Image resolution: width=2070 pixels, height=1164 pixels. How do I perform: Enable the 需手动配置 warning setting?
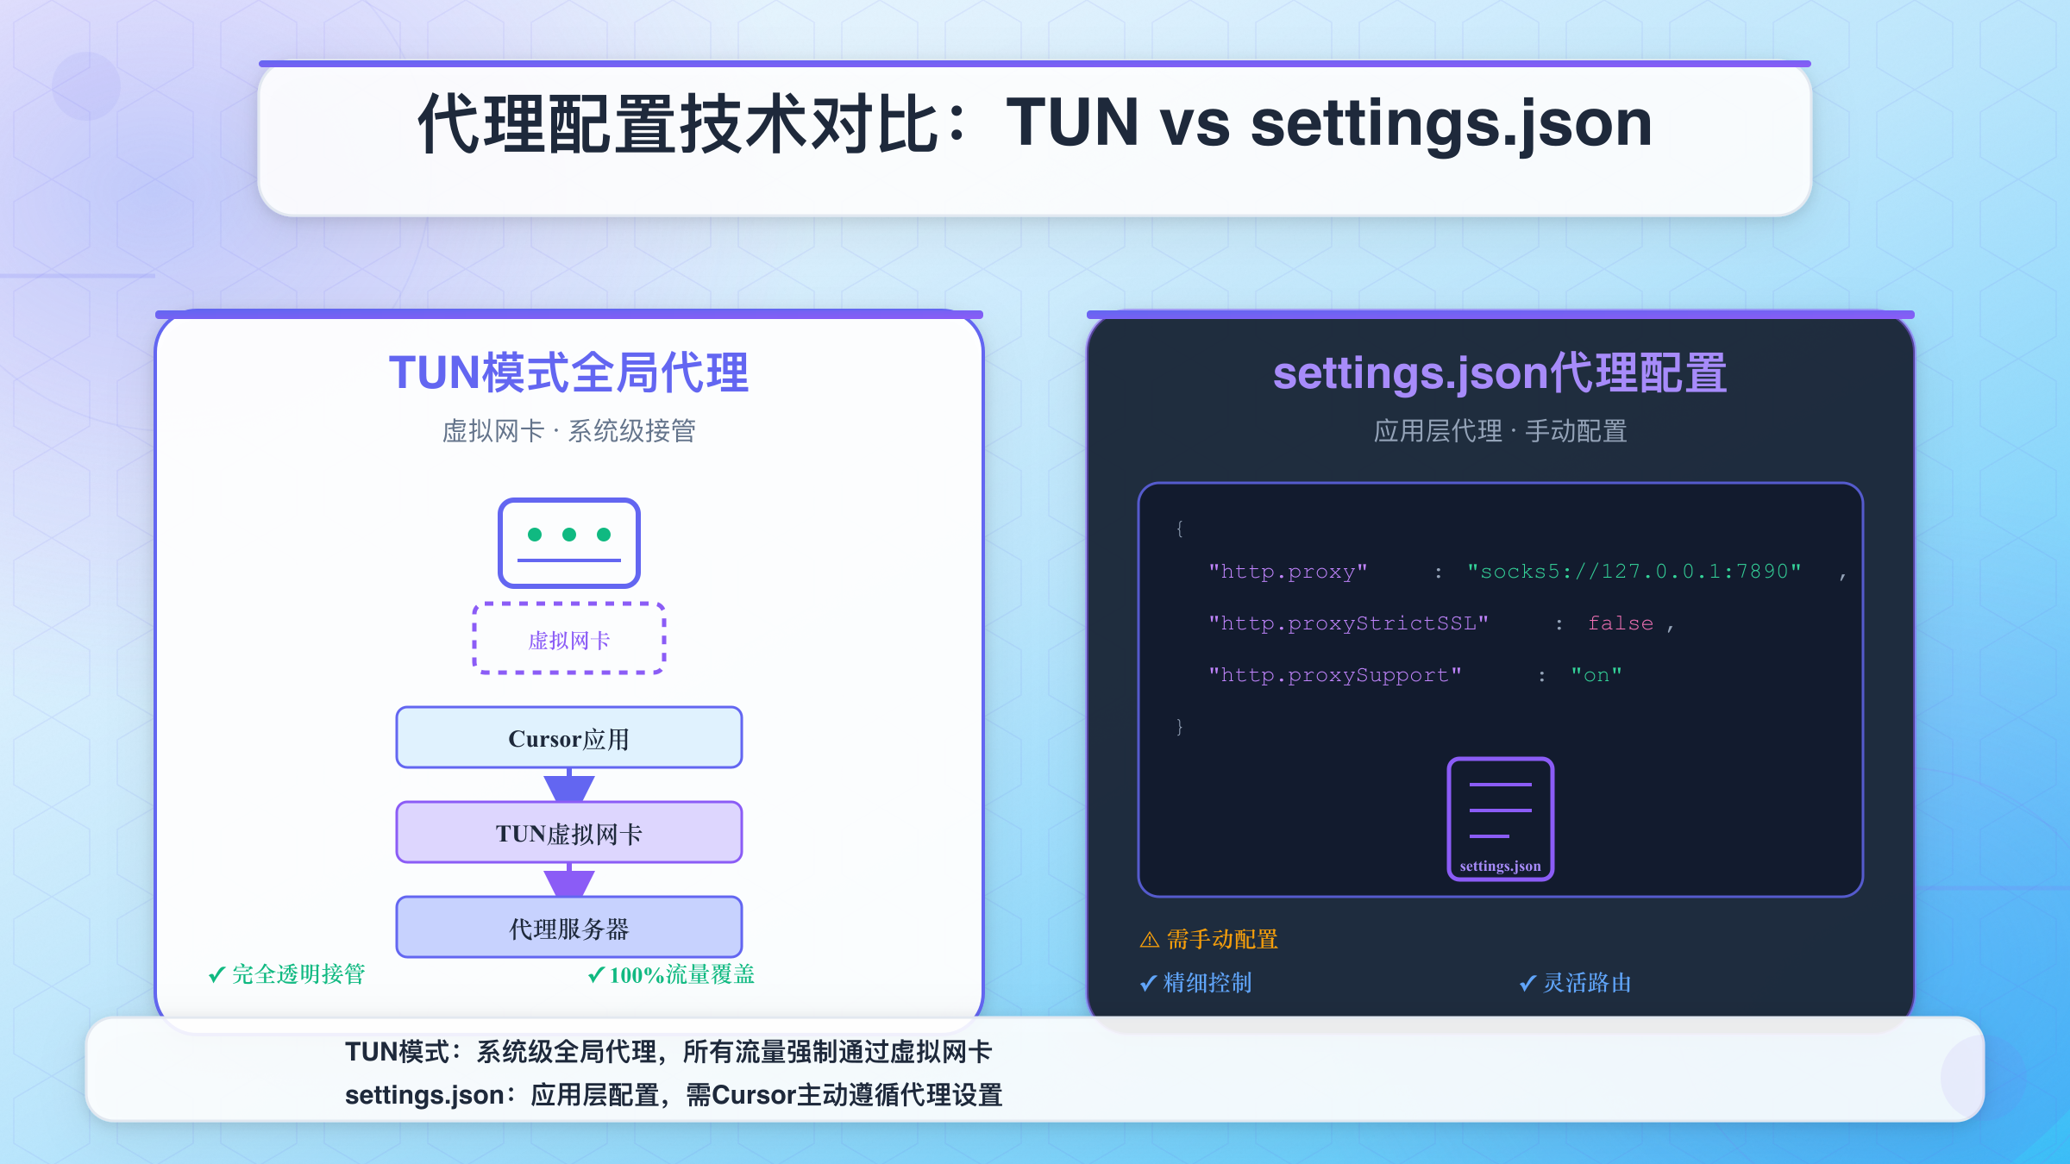pos(1212,938)
